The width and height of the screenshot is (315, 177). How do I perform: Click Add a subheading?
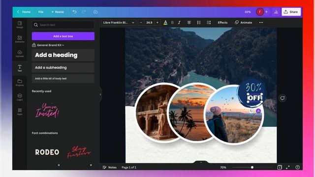[63, 67]
